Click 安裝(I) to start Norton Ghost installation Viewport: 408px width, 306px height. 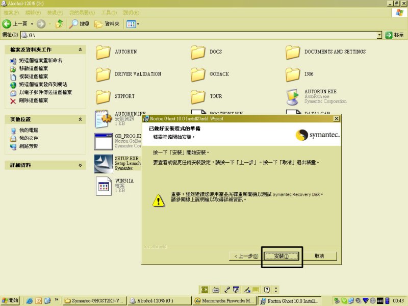click(282, 256)
